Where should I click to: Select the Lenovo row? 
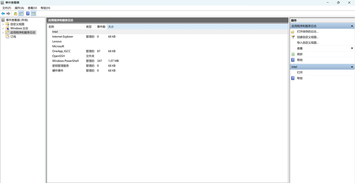pyautogui.click(x=168, y=41)
